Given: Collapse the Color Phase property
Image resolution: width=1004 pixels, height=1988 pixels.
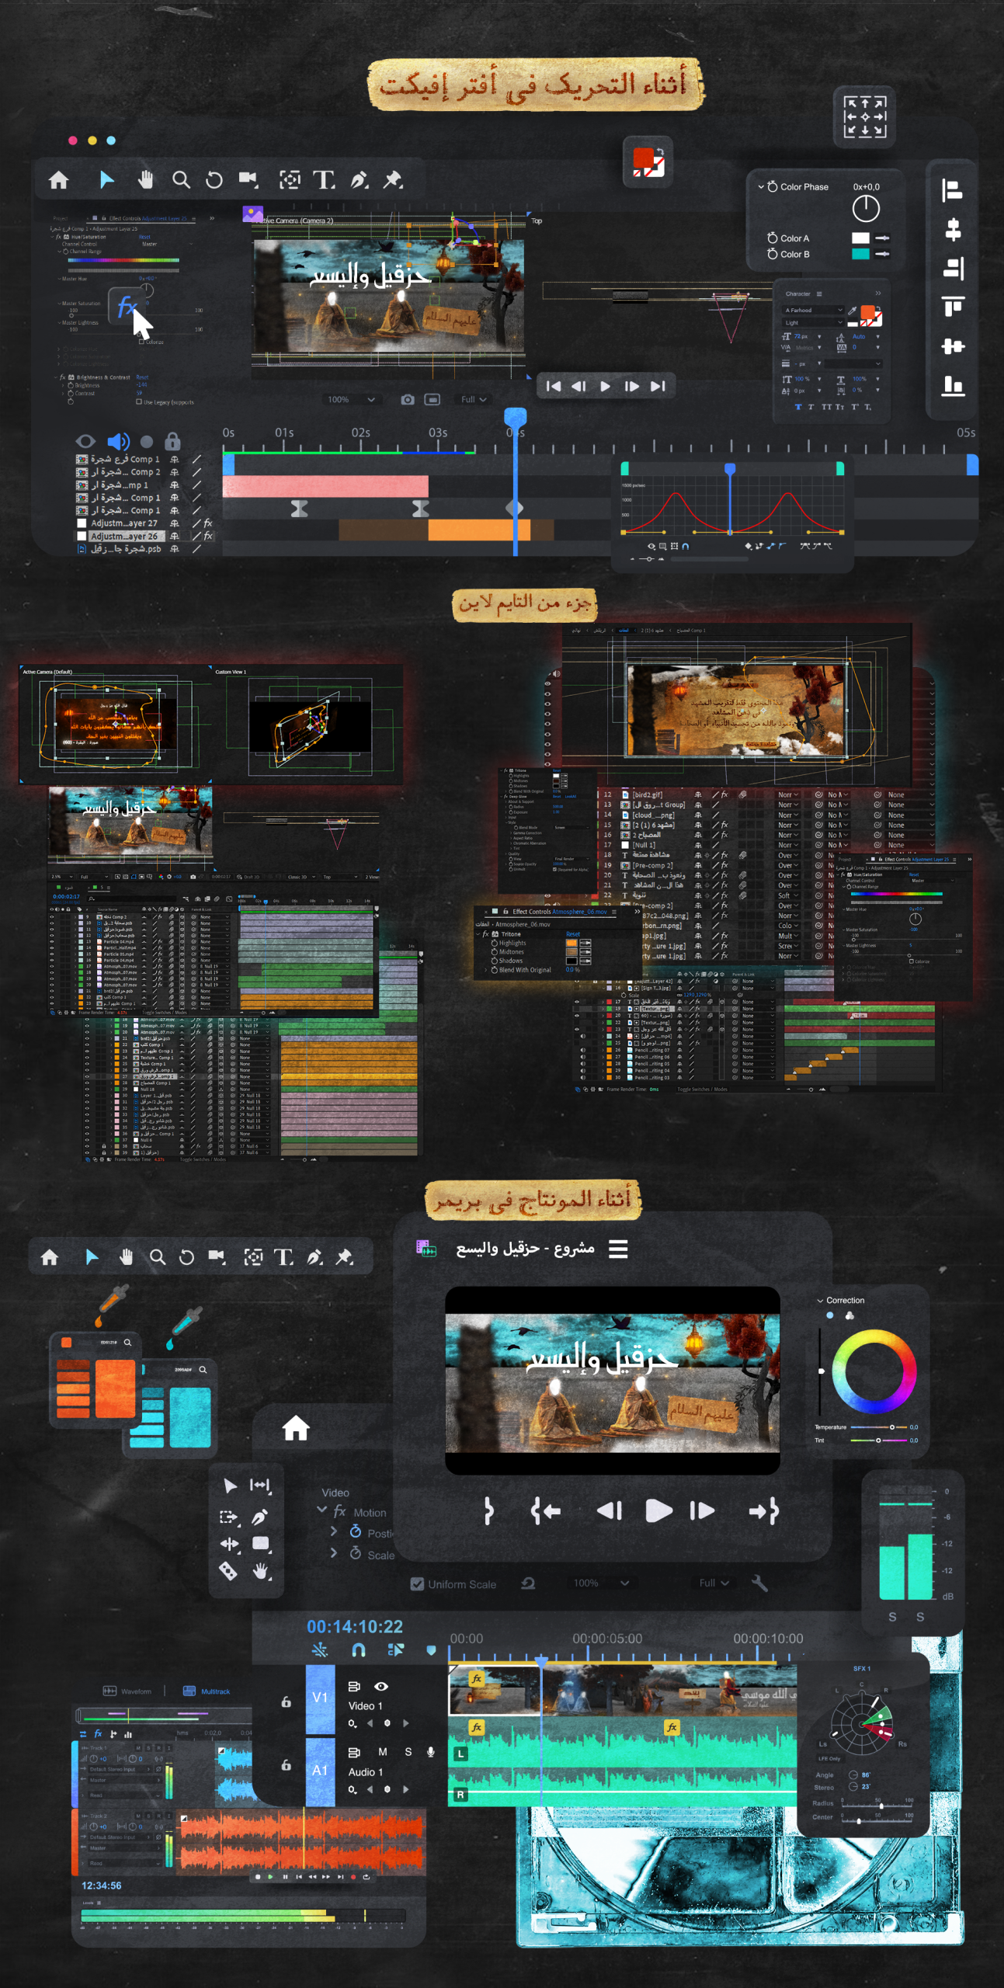Looking at the screenshot, I should (x=761, y=187).
